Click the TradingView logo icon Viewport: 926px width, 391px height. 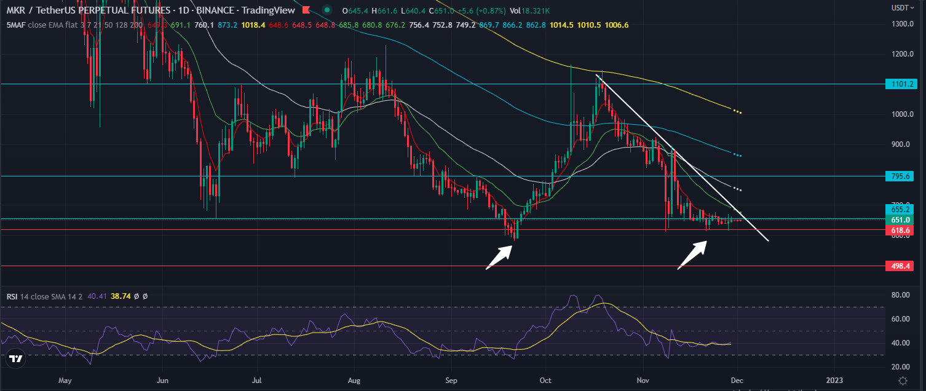pyautogui.click(x=16, y=358)
